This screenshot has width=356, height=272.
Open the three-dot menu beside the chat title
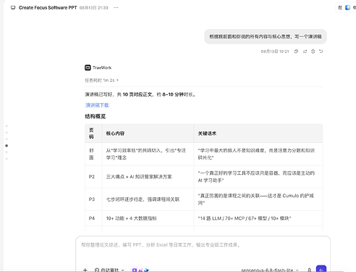click(116, 7)
